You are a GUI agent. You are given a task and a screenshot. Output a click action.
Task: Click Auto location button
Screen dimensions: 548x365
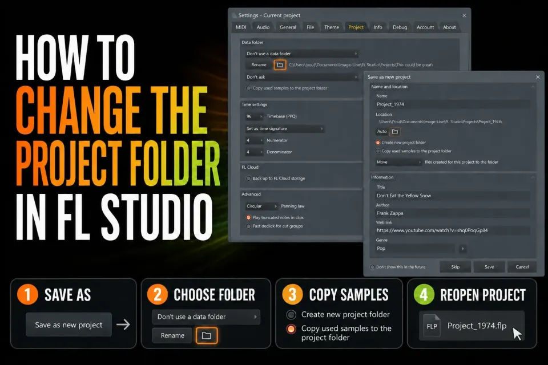tap(382, 132)
